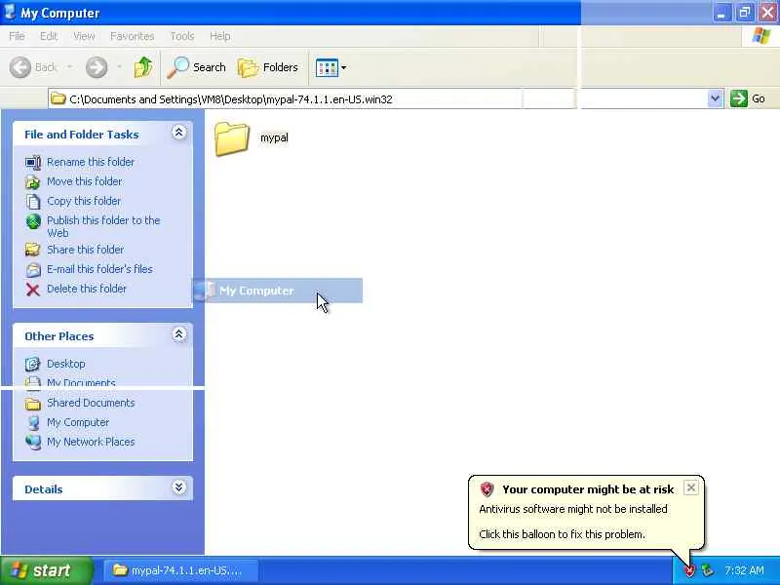This screenshot has width=780, height=585.
Task: Click the Copy this folder icon
Action: [x=33, y=202]
